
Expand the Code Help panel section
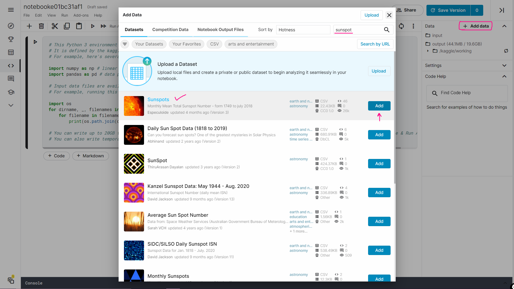[505, 76]
